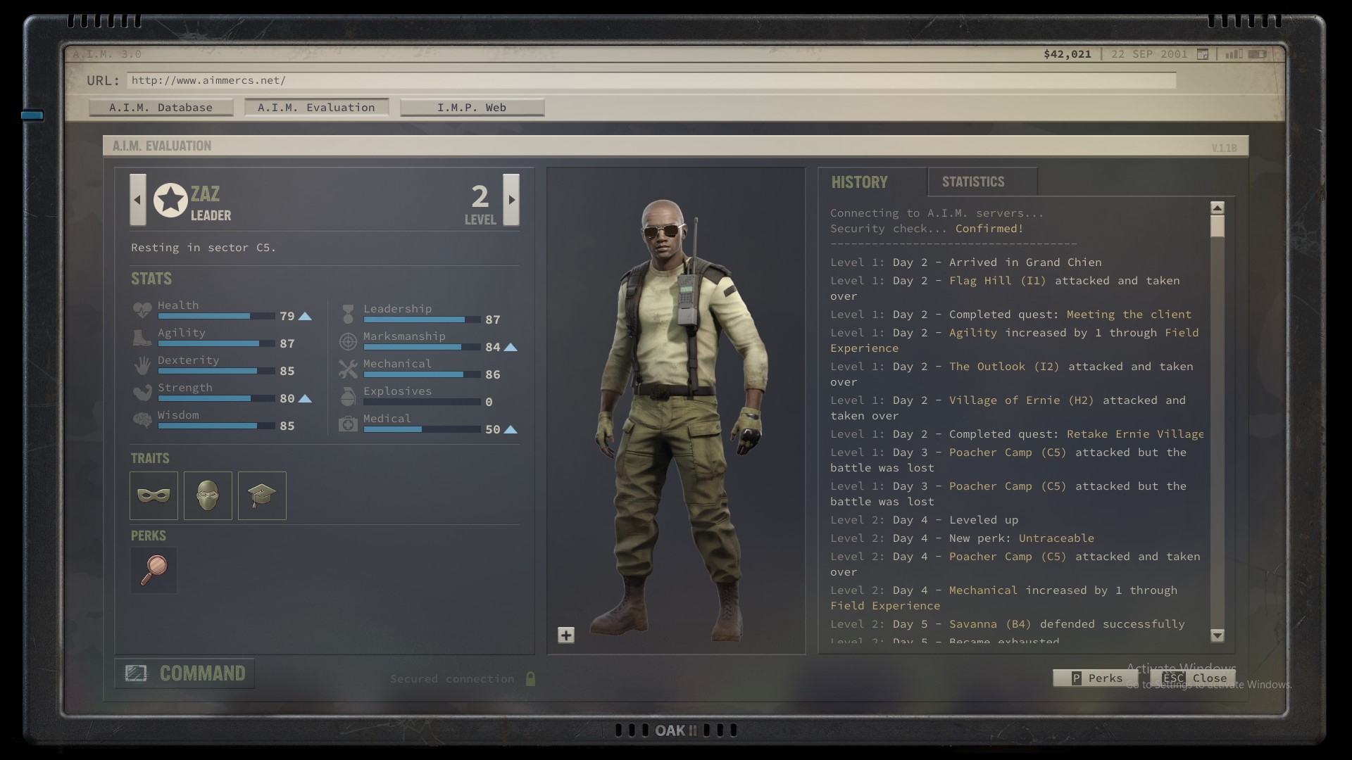This screenshot has height=760, width=1352.
Task: Click the 22 SEP 2001 date
Action: click(x=1149, y=54)
